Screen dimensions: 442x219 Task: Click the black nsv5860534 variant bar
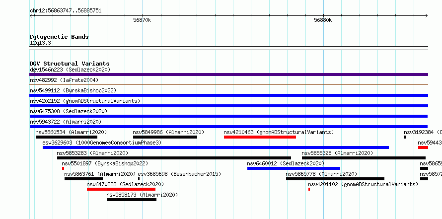(67, 137)
